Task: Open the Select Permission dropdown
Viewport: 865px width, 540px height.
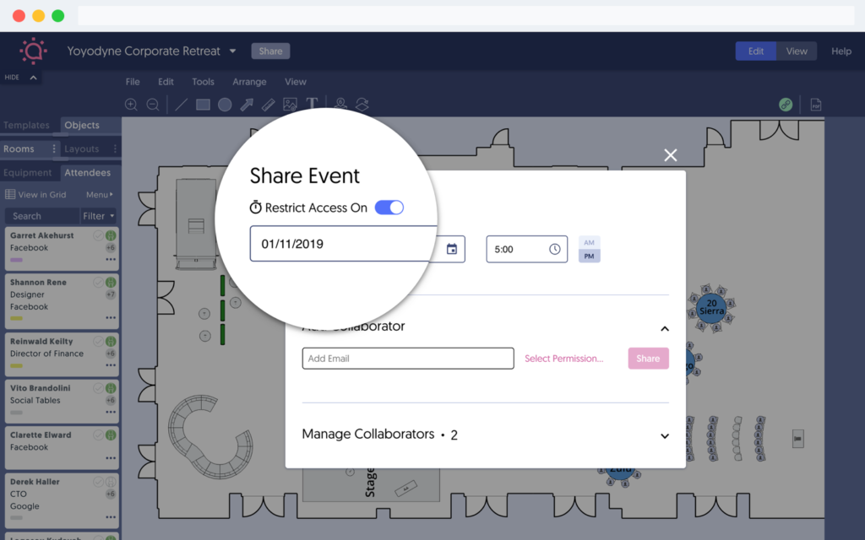Action: pos(563,359)
